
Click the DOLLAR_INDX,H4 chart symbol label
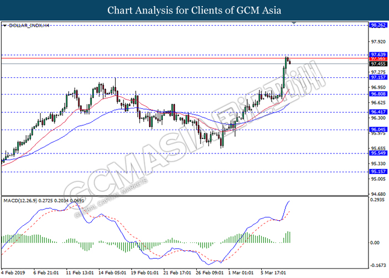click(x=29, y=26)
